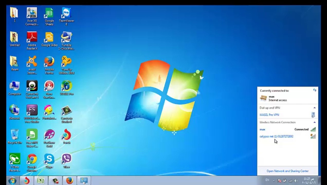Open Camtasia Studio 8 shortcut
This screenshot has height=185, width=327.
(67, 114)
